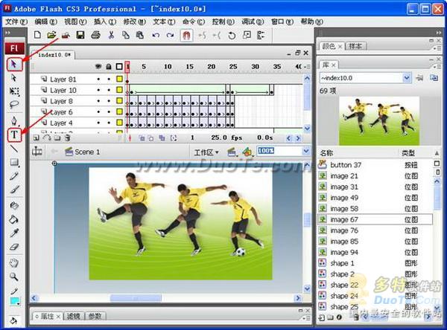Open the 插入 (Insert) menu
Viewport: 447px width, 330px height.
point(105,22)
